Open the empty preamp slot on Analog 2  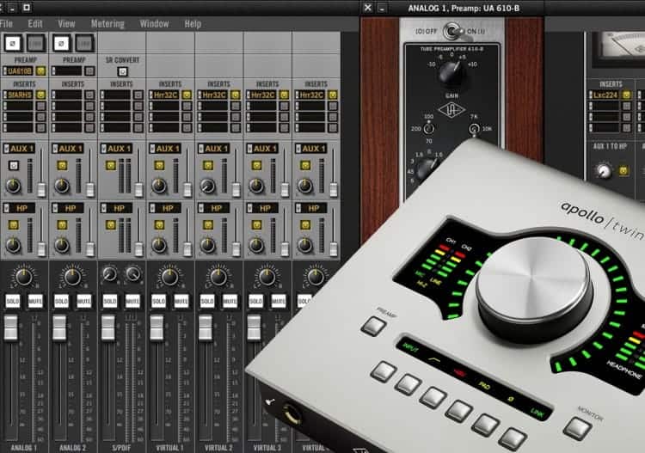[66, 71]
